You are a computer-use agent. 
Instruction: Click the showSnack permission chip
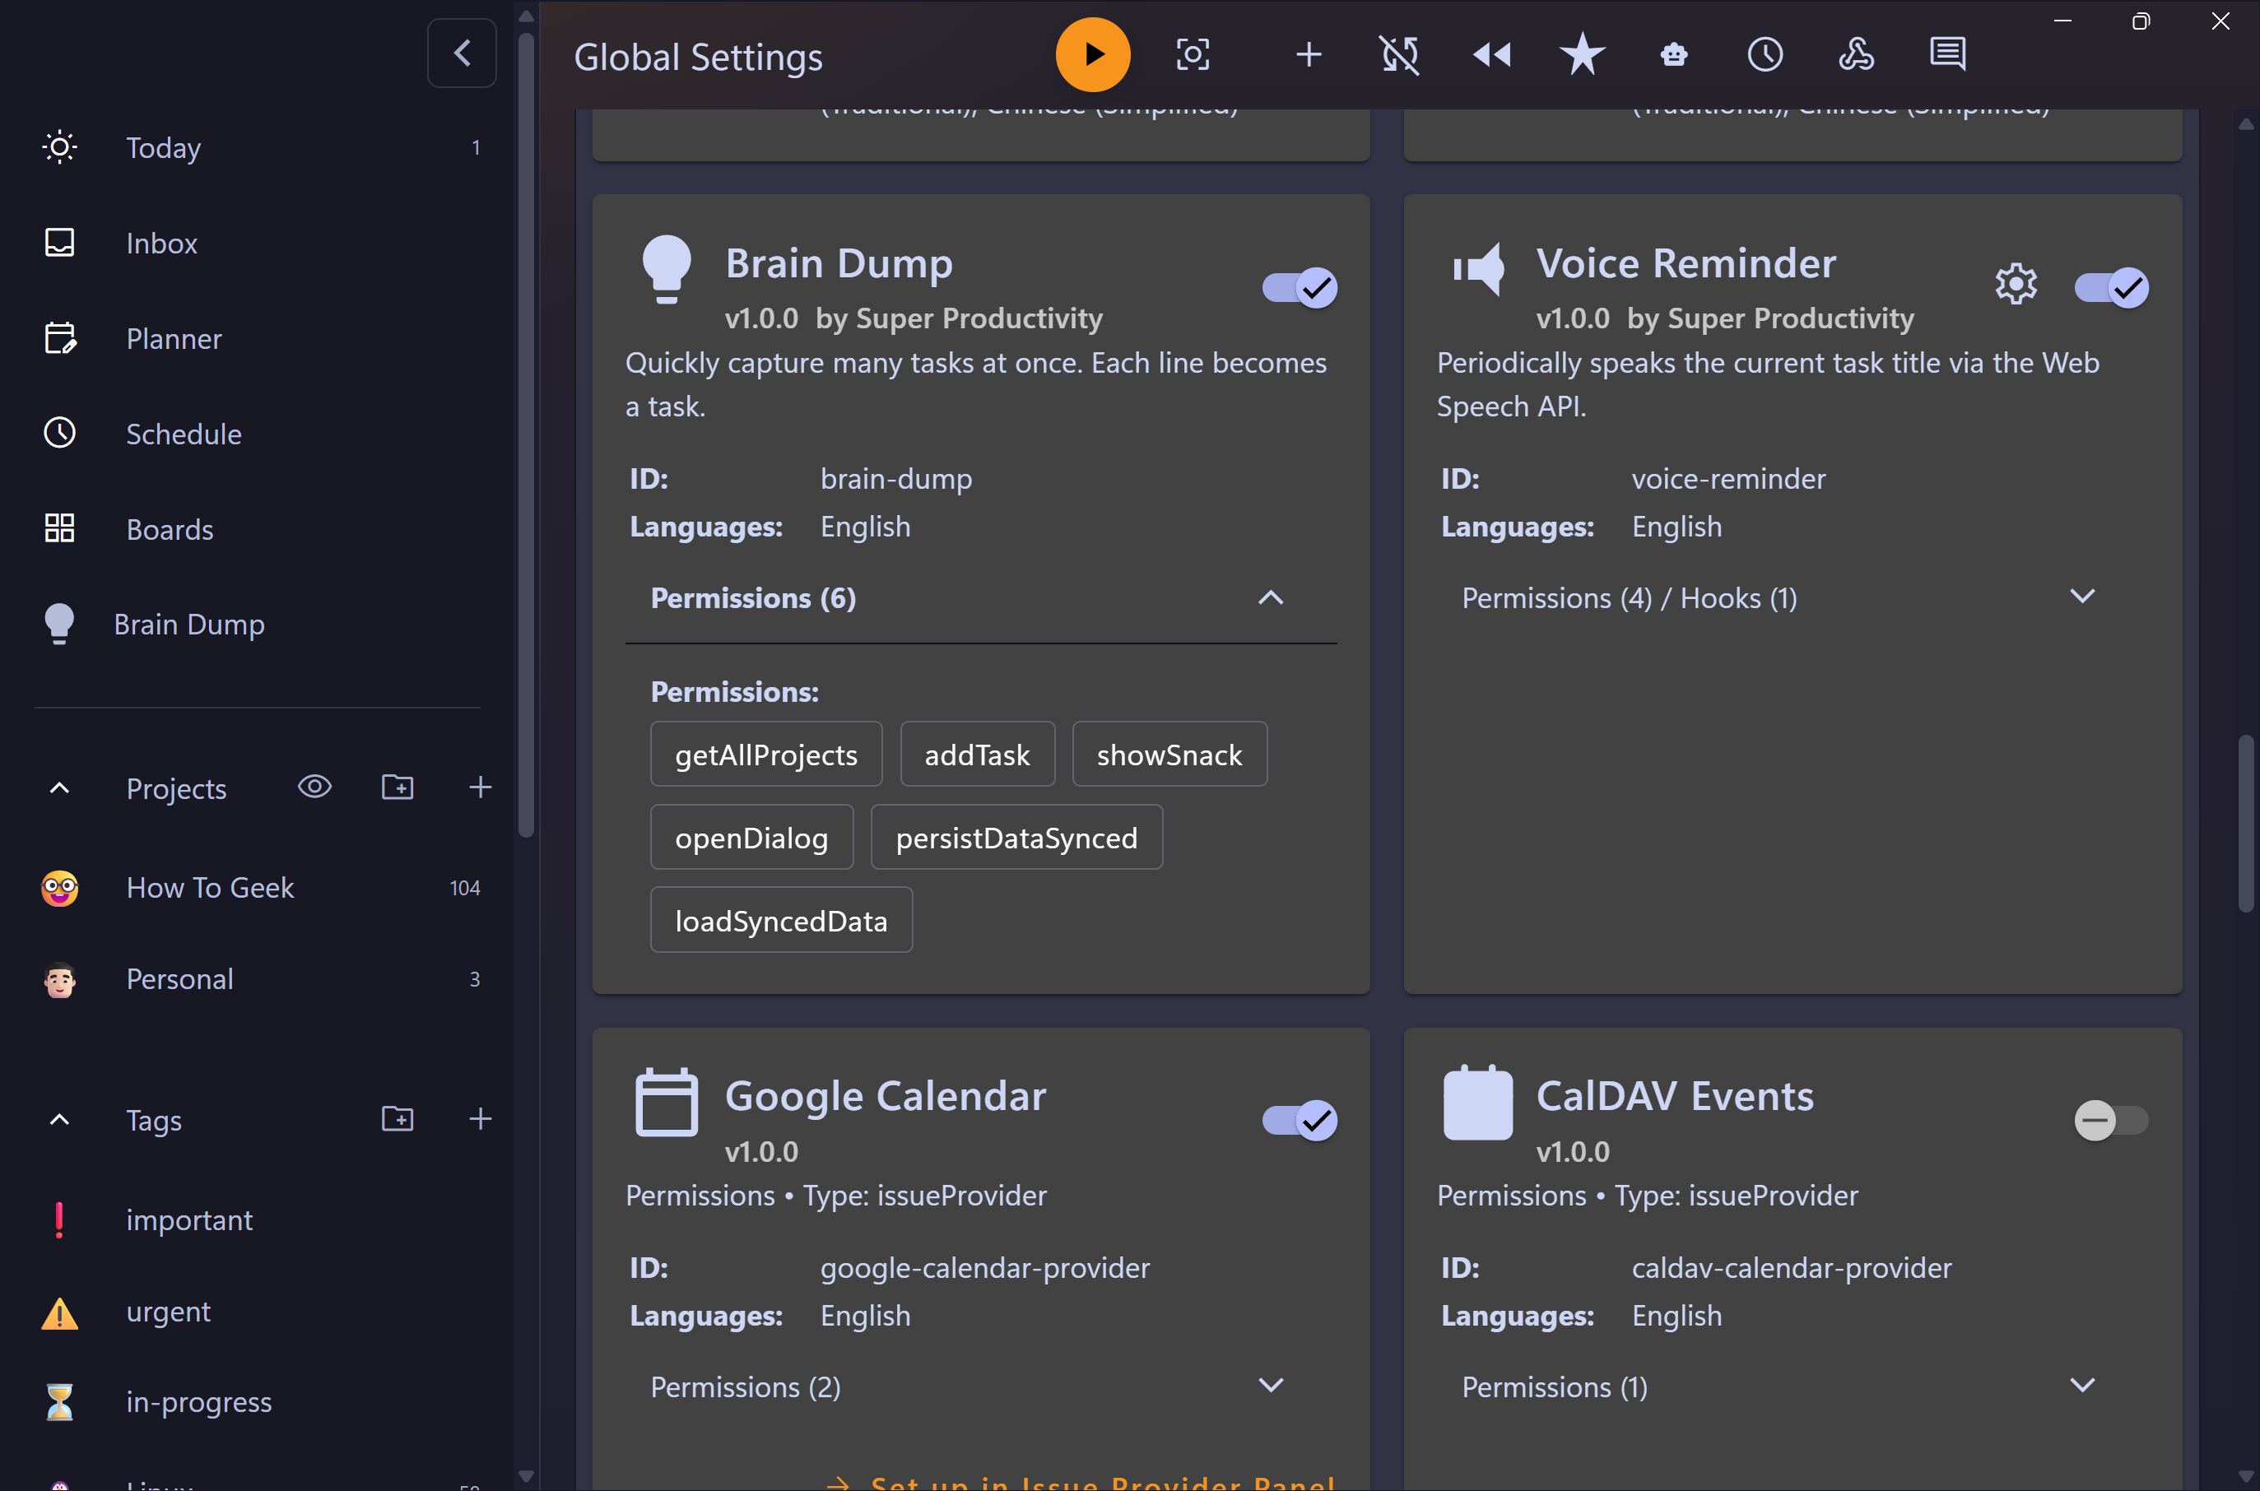click(x=1170, y=755)
